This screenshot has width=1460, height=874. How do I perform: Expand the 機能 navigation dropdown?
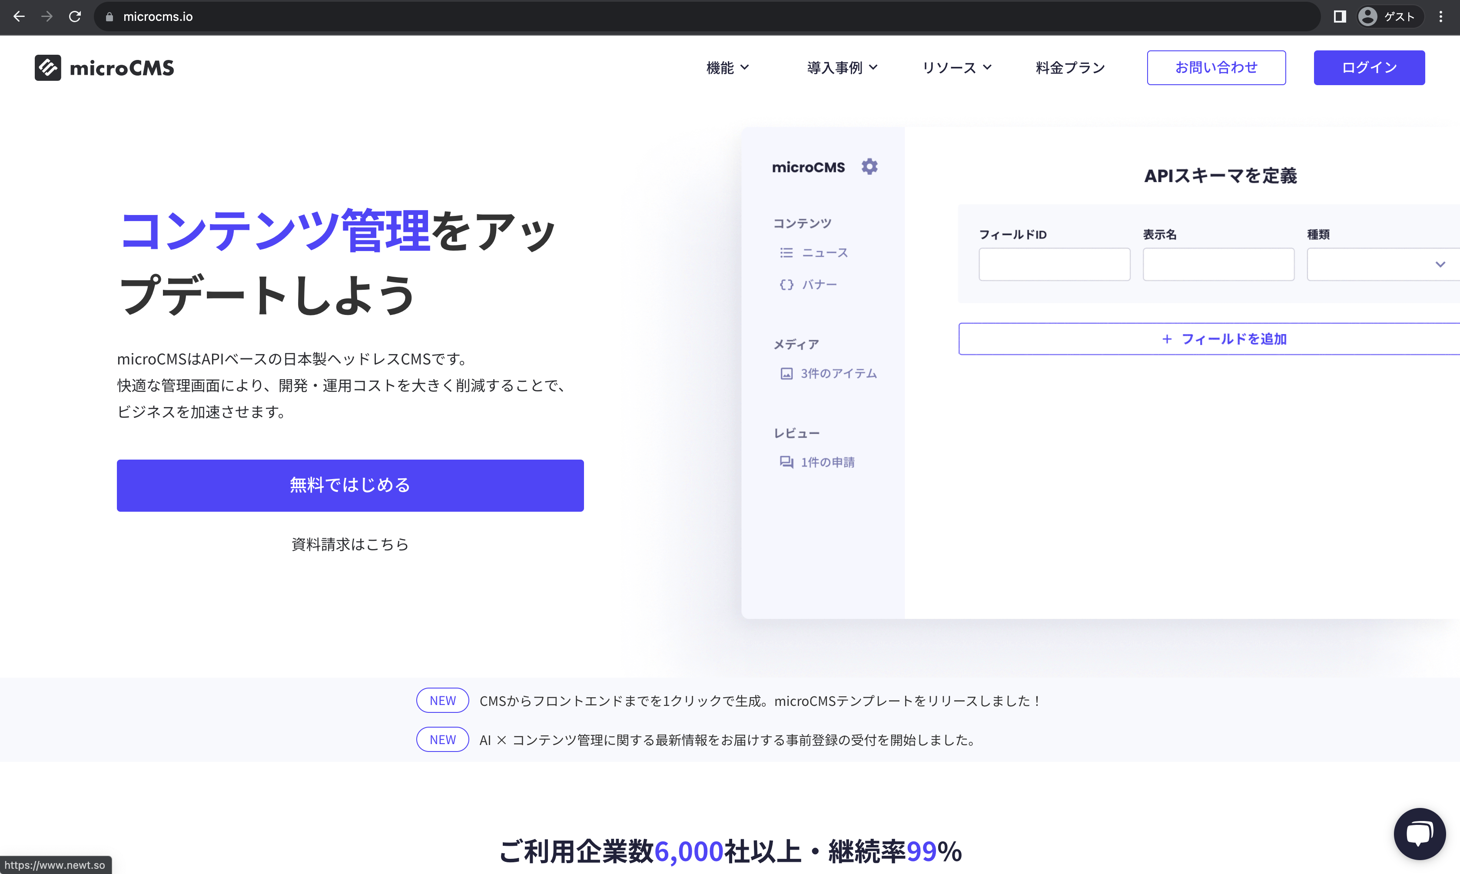coord(727,68)
